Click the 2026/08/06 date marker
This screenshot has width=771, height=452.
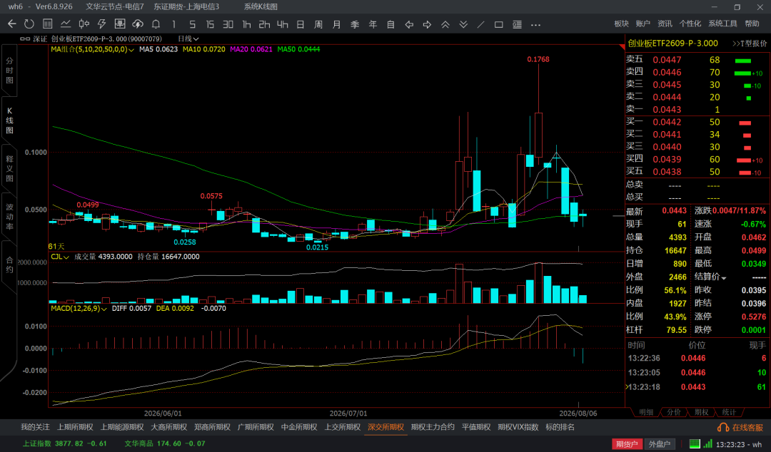[x=578, y=414]
